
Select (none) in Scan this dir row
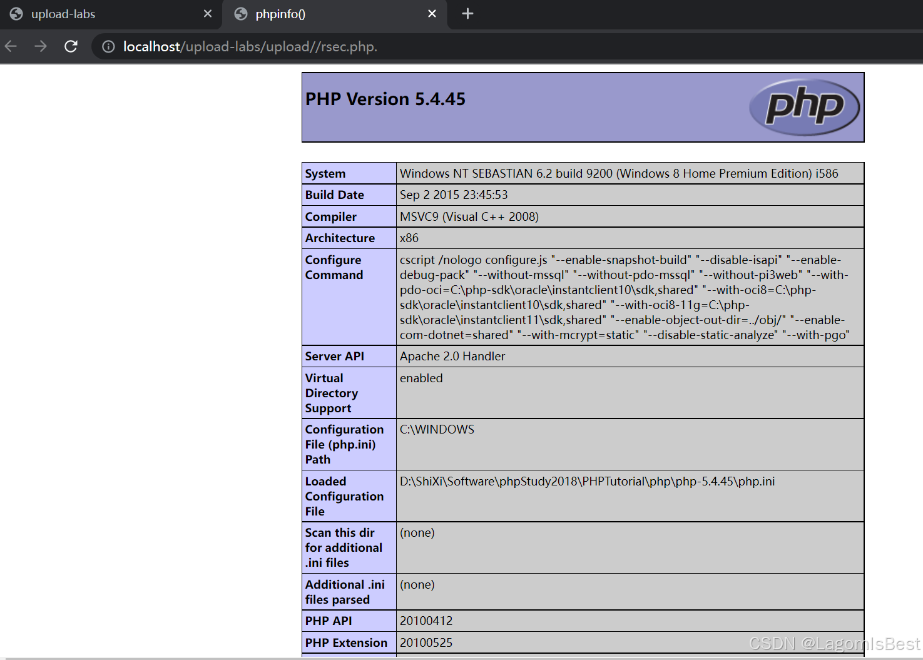(x=417, y=532)
